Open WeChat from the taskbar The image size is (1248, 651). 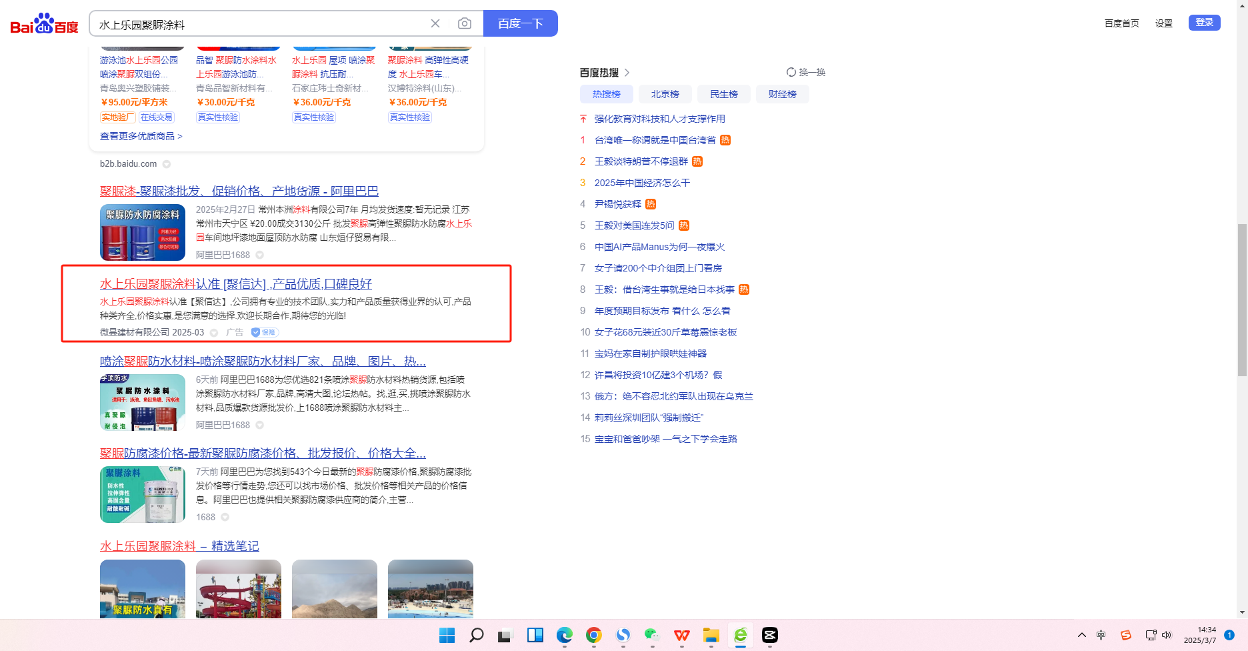pos(652,635)
